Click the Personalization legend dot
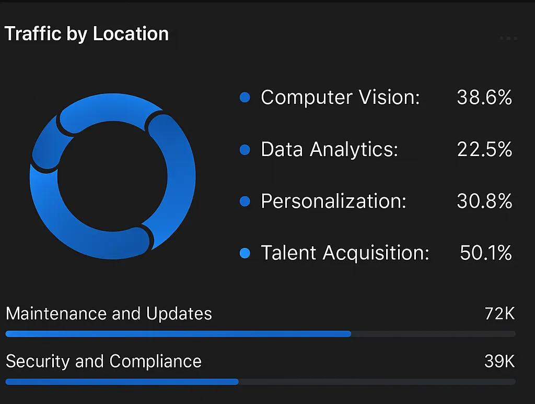Viewport: 535px width, 404px height. 245,201
